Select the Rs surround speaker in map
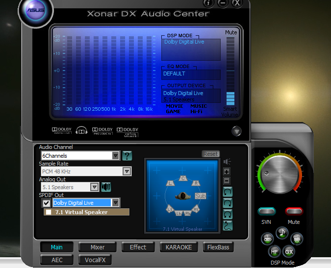Image resolution: width=331 pixels, height=268 pixels. 196,209
